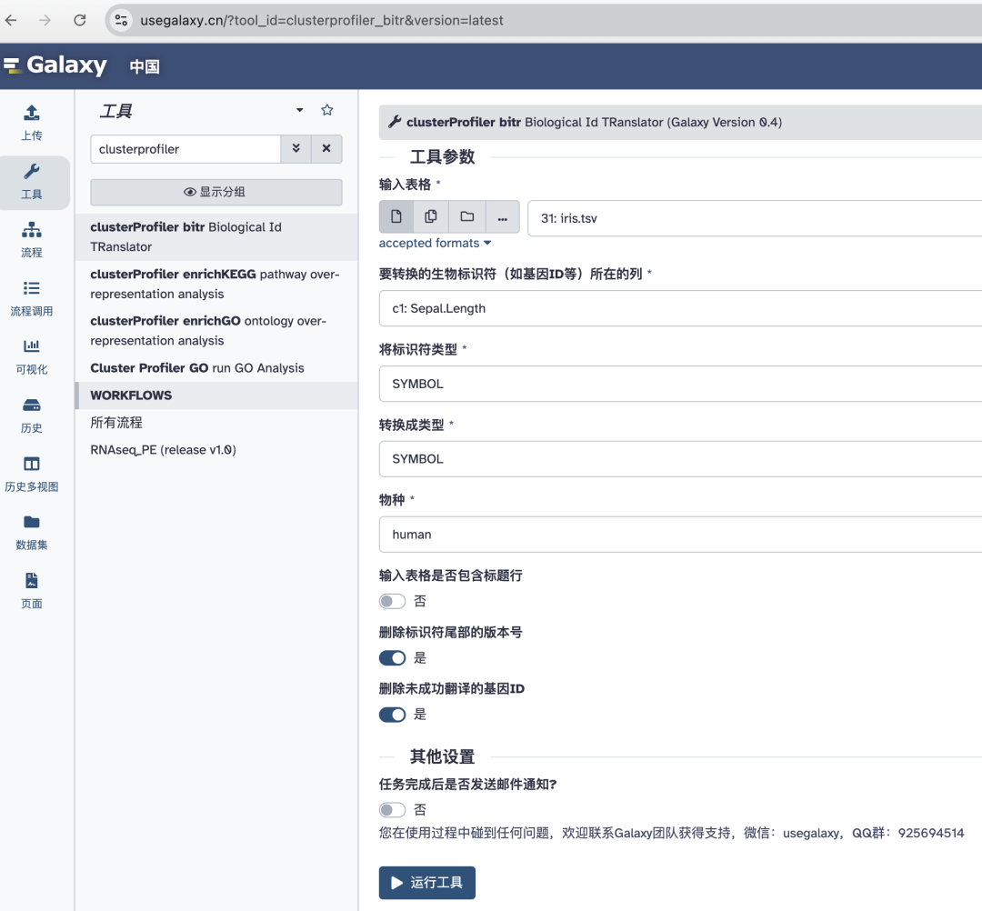982x911 pixels.
Task: Toggle 删除标识符尾部的版本号 switch
Action: 393,658
